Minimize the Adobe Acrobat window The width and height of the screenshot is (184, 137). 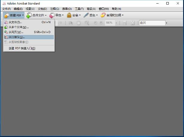click(157, 3)
